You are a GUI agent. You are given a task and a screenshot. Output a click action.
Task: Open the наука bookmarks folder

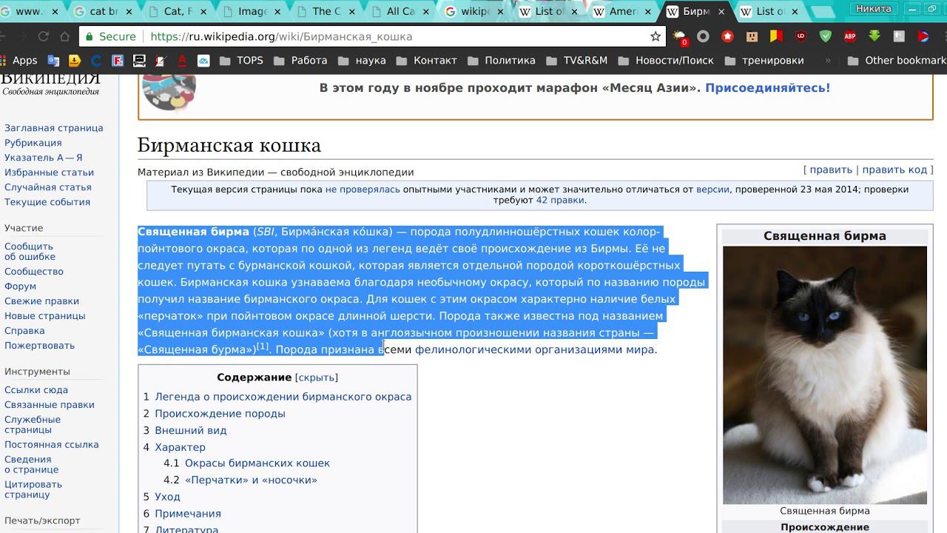point(362,61)
